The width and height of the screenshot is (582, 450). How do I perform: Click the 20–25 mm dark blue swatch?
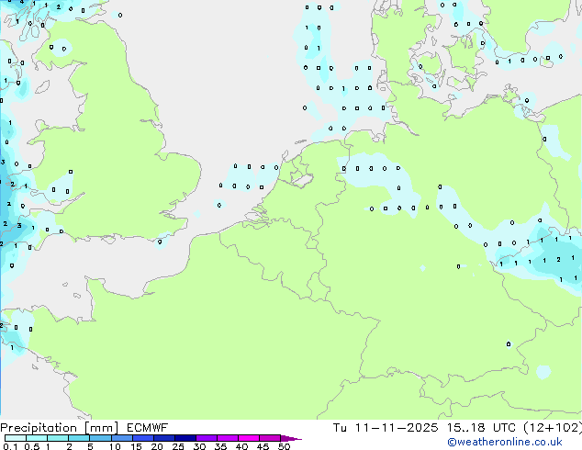point(164,438)
